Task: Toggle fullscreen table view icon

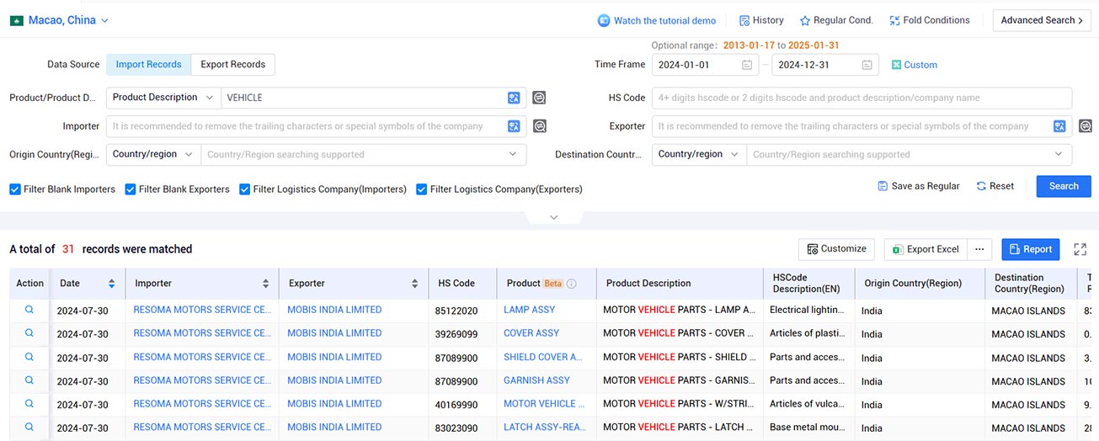Action: coord(1080,249)
